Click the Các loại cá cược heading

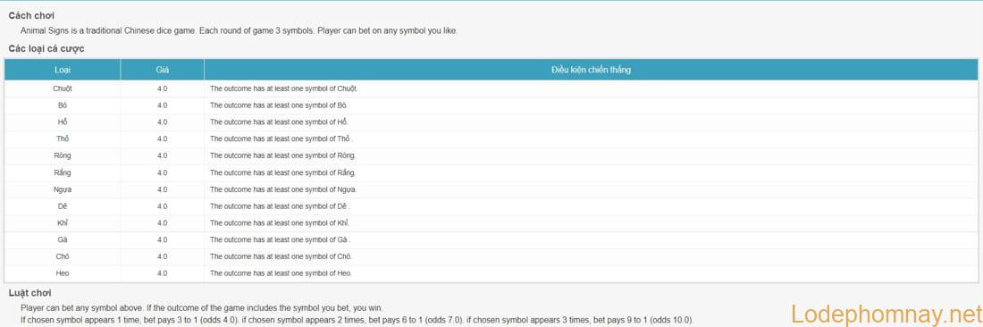pos(46,48)
